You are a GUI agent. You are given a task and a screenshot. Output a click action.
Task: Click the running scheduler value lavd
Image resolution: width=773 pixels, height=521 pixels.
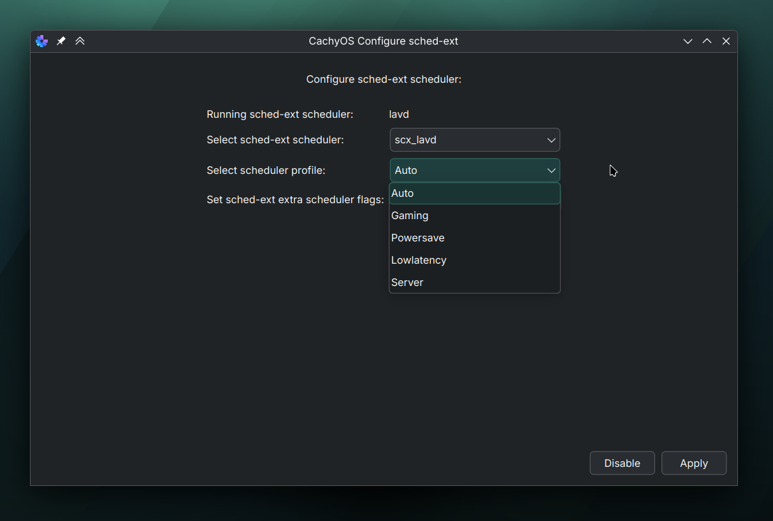point(399,115)
